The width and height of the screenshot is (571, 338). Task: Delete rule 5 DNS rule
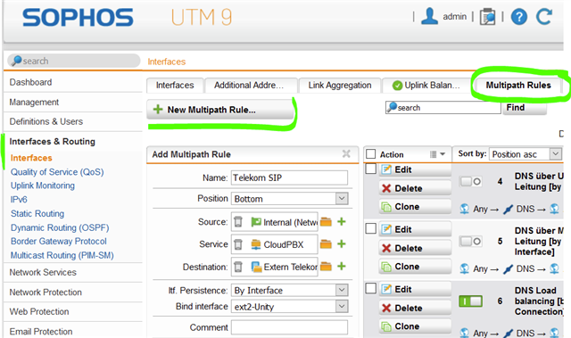(415, 248)
